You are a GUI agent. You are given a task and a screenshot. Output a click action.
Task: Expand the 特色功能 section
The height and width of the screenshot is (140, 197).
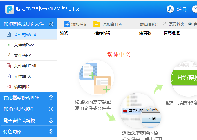tap(51, 132)
